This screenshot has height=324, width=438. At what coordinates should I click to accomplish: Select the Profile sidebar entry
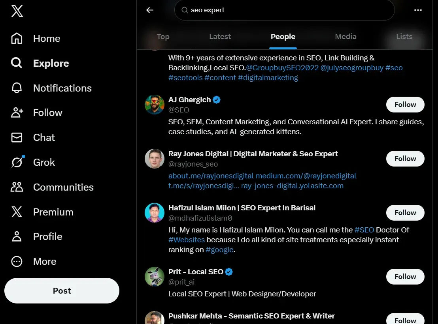[x=47, y=236]
